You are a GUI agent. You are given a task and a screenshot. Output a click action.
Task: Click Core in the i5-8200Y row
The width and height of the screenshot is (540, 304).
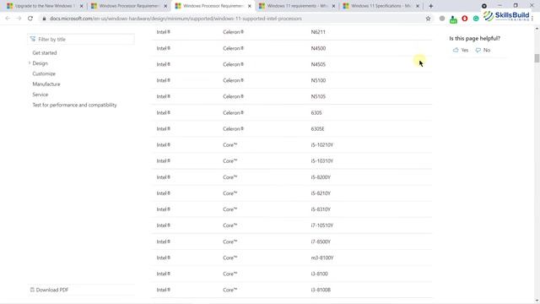pyautogui.click(x=230, y=177)
